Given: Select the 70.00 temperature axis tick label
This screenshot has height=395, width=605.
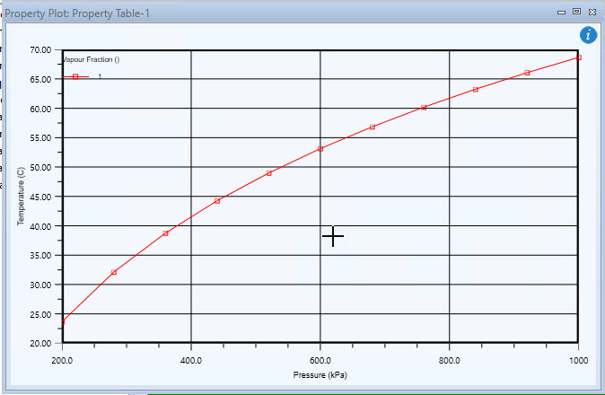Looking at the screenshot, I should (41, 50).
